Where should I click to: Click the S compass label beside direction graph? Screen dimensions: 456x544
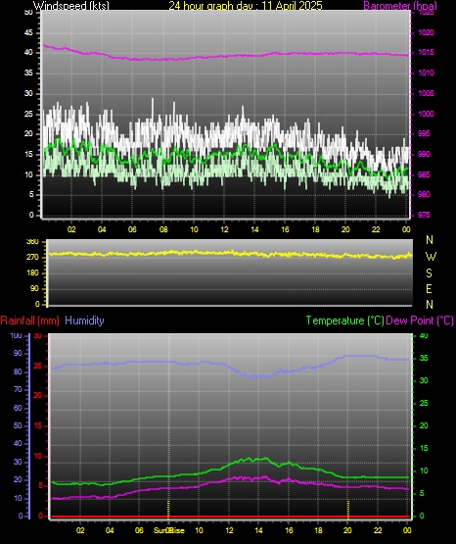(x=429, y=273)
